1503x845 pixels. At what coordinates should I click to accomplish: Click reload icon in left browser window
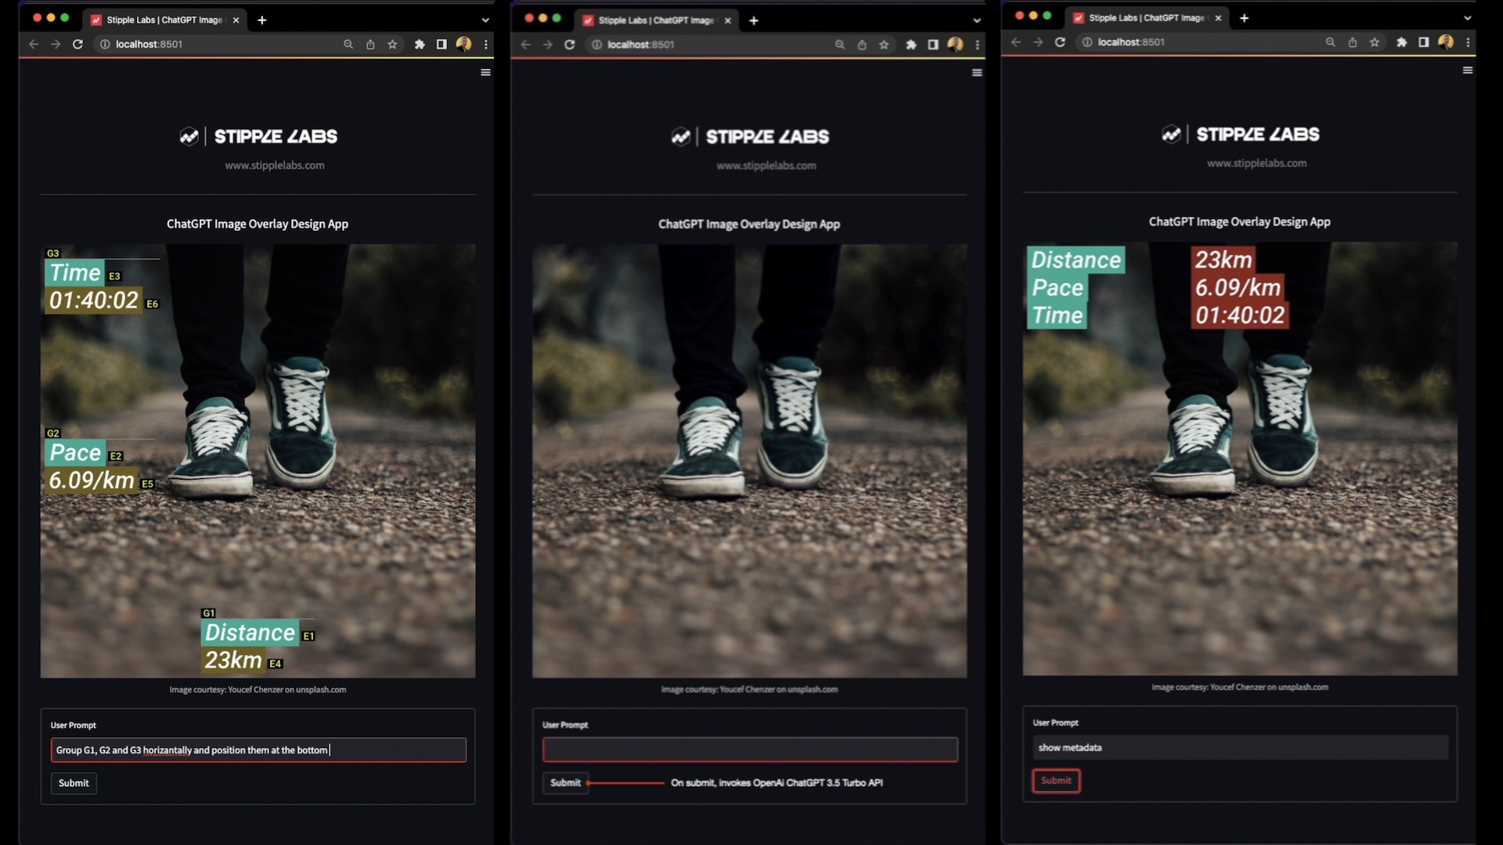pyautogui.click(x=77, y=45)
